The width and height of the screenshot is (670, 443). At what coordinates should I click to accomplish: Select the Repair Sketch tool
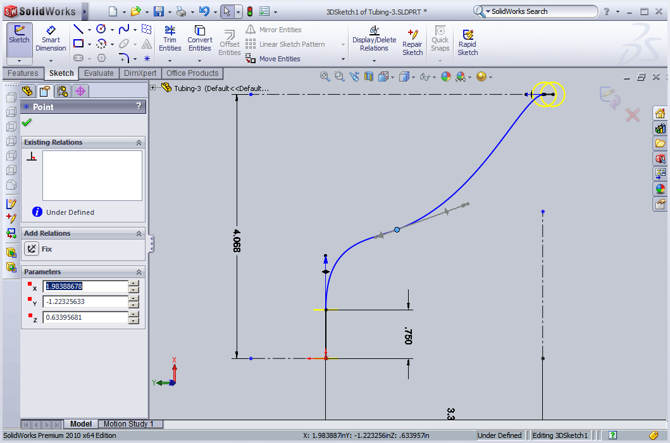click(x=413, y=39)
